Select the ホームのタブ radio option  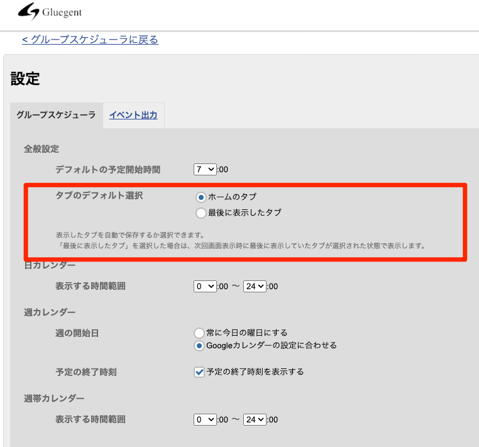201,197
